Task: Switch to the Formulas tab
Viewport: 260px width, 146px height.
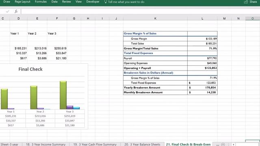Action: 41,2
